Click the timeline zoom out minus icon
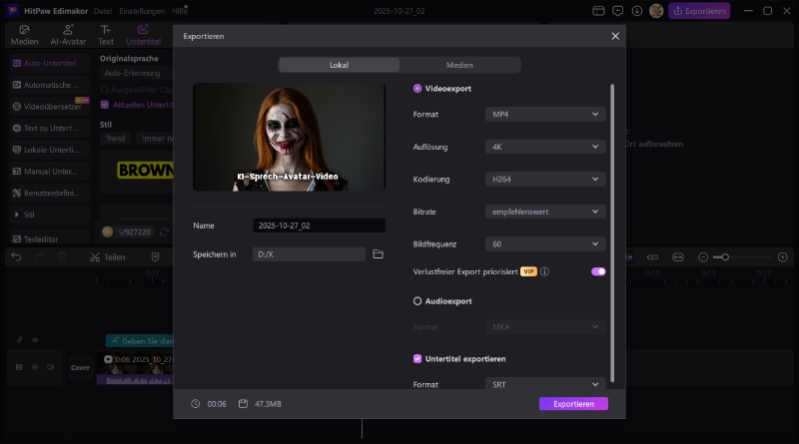The image size is (799, 444). [703, 257]
